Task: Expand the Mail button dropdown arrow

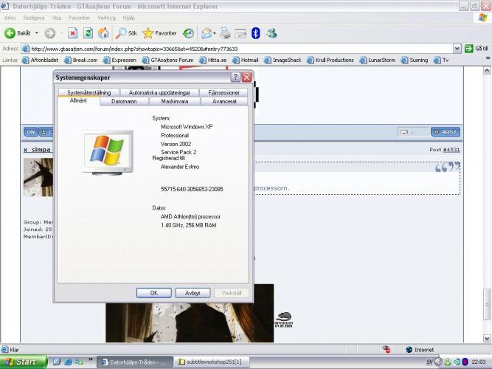Action: pyautogui.click(x=215, y=33)
